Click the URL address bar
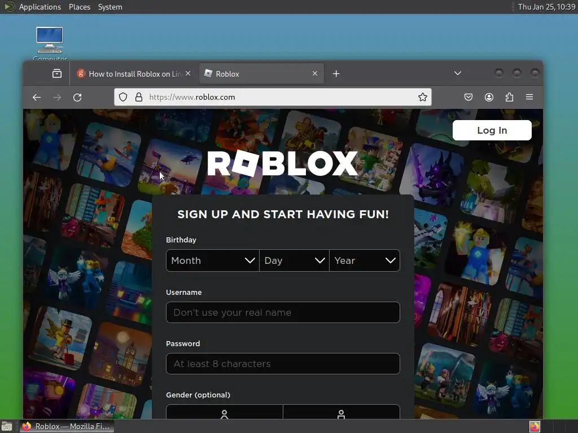The image size is (578, 433). point(273,97)
